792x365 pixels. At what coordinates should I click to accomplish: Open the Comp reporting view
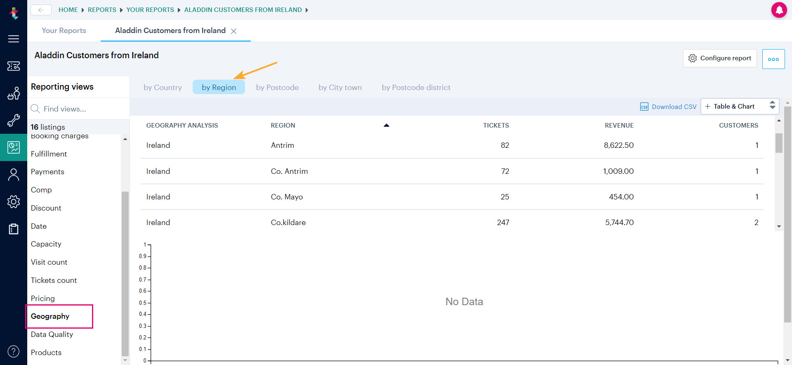tap(41, 190)
